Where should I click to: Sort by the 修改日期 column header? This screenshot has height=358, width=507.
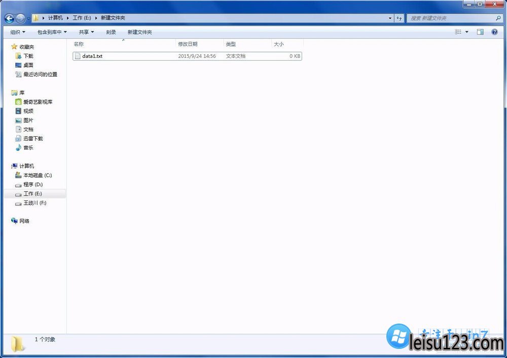[x=199, y=44]
